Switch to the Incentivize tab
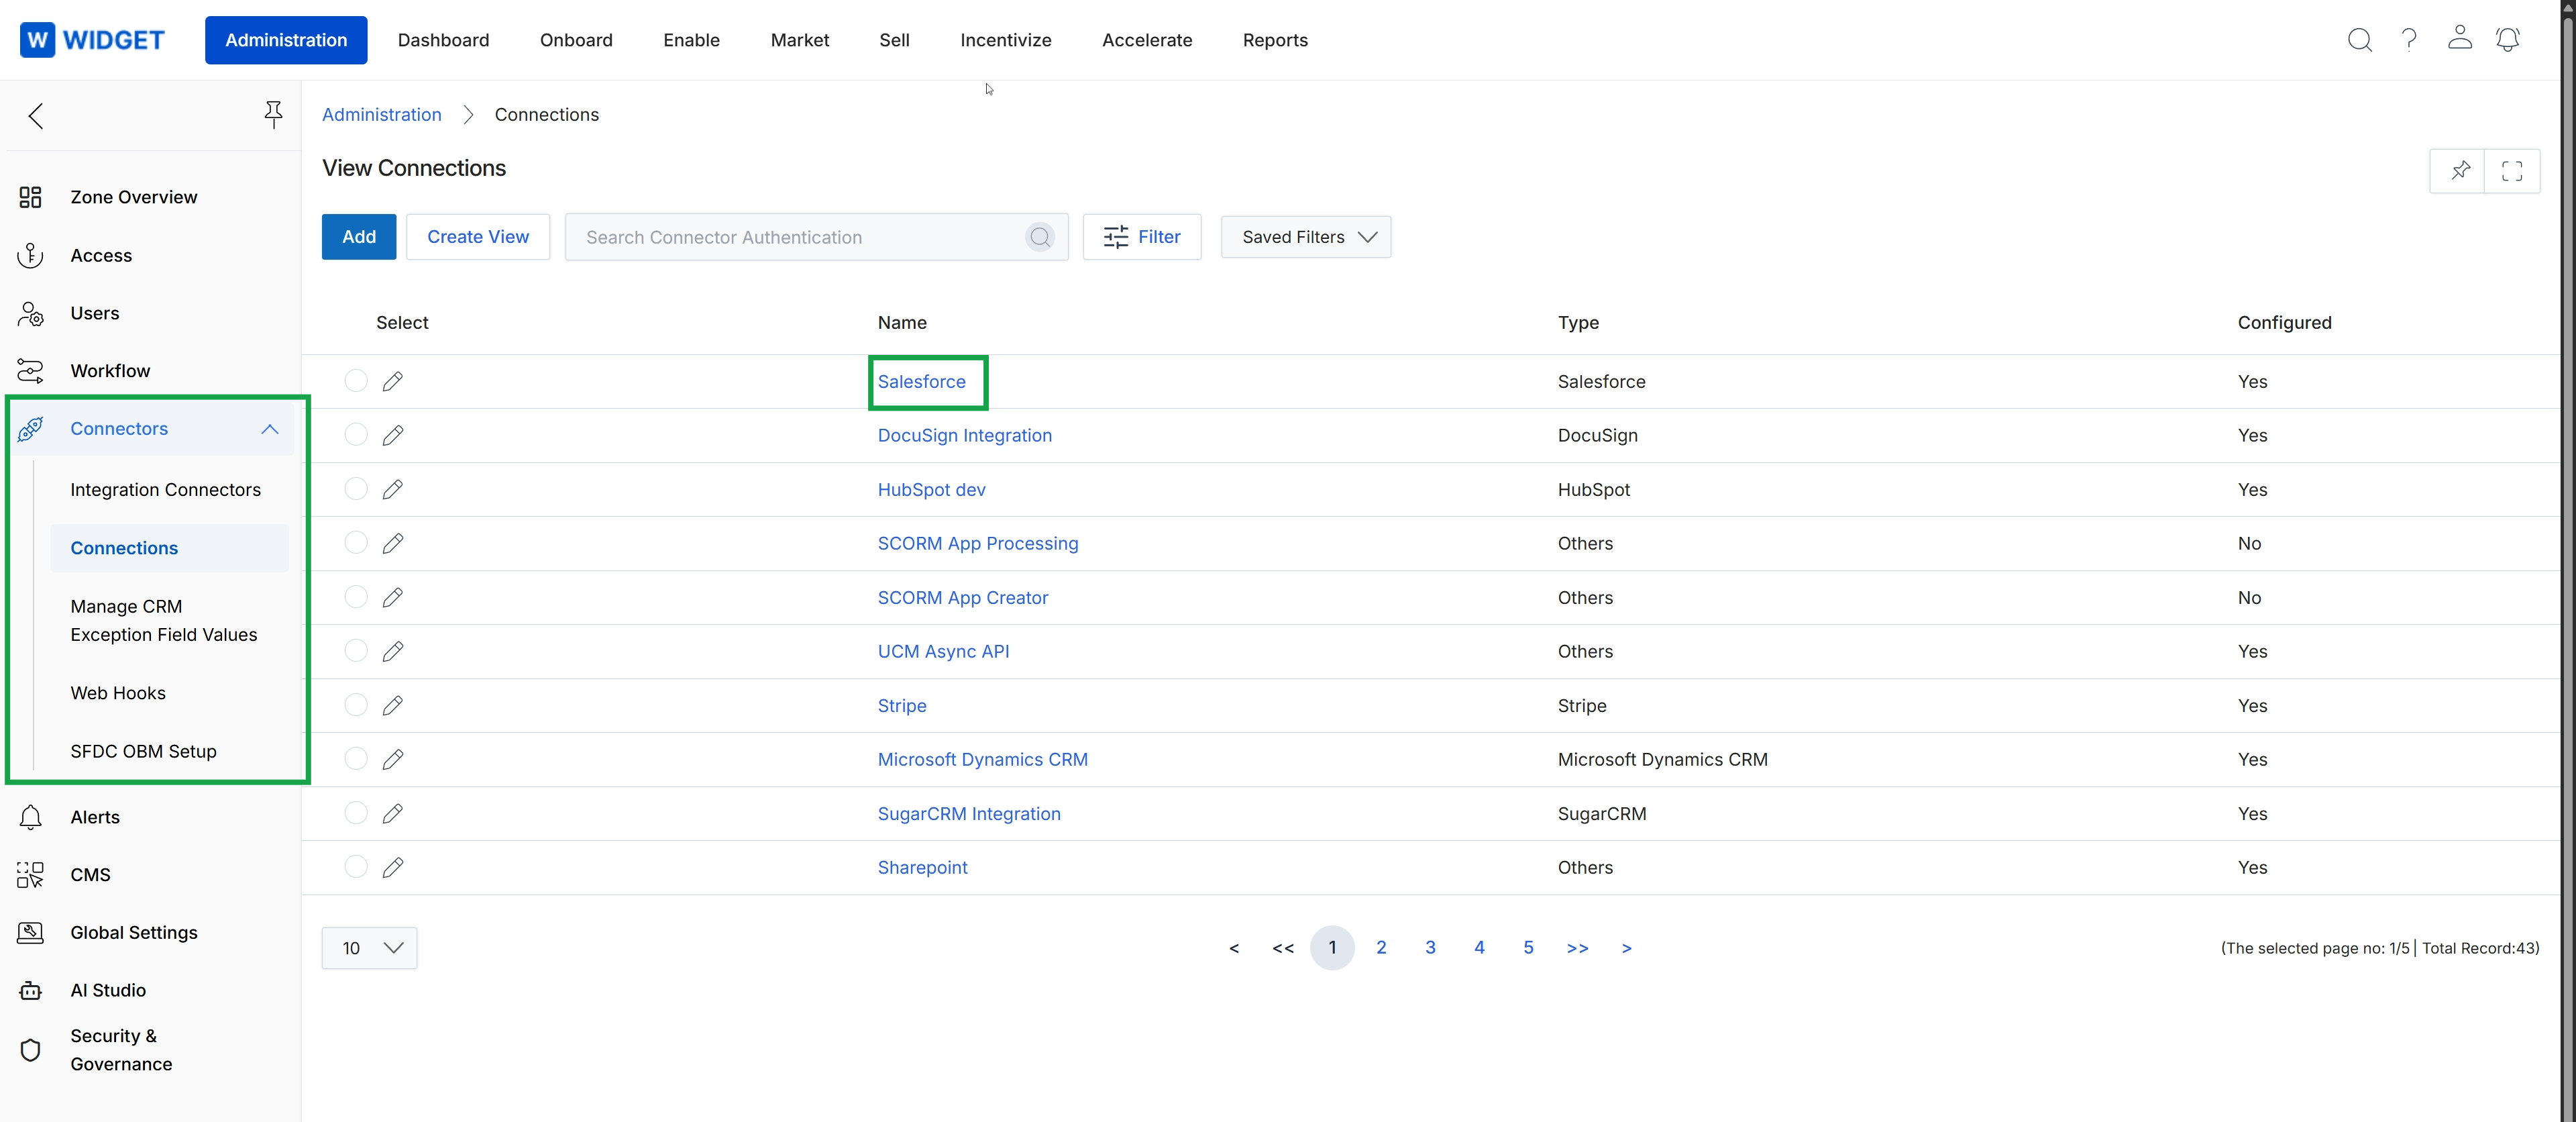Image resolution: width=2576 pixels, height=1122 pixels. 1006,40
